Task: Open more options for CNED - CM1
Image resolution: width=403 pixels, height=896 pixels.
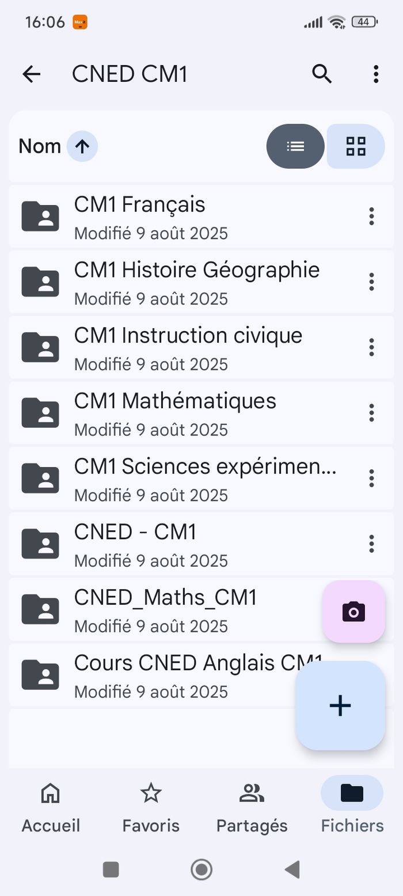Action: pyautogui.click(x=371, y=544)
